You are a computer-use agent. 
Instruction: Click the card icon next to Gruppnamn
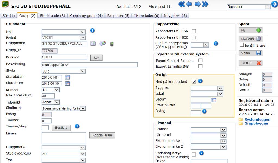tap(93, 43)
